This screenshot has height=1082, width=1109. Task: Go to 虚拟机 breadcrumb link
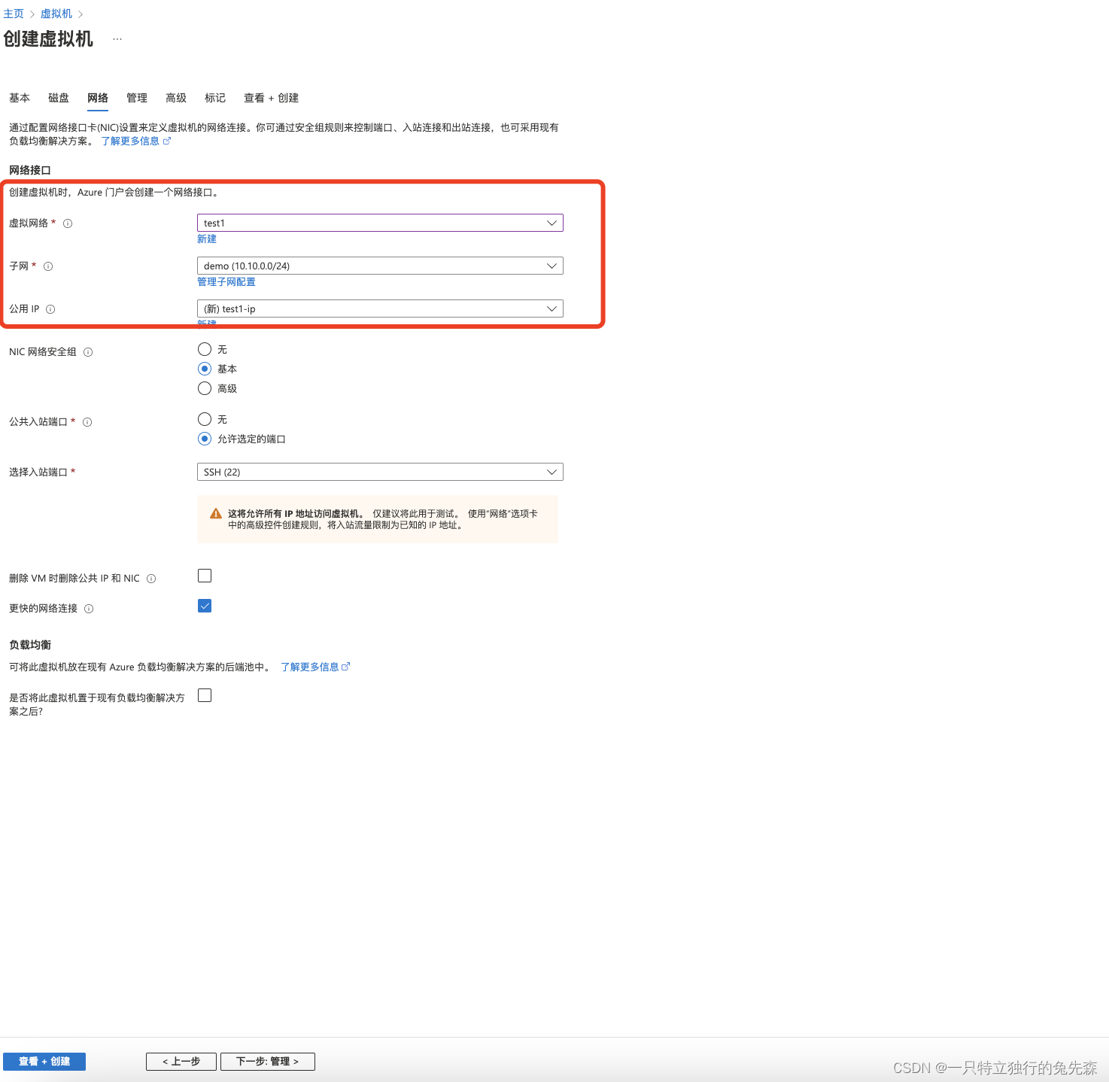(x=56, y=14)
